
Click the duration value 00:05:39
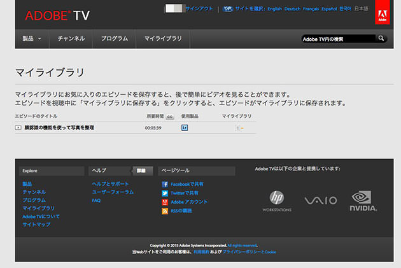click(153, 128)
